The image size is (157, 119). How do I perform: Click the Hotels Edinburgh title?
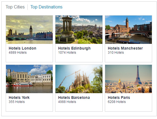(75, 48)
